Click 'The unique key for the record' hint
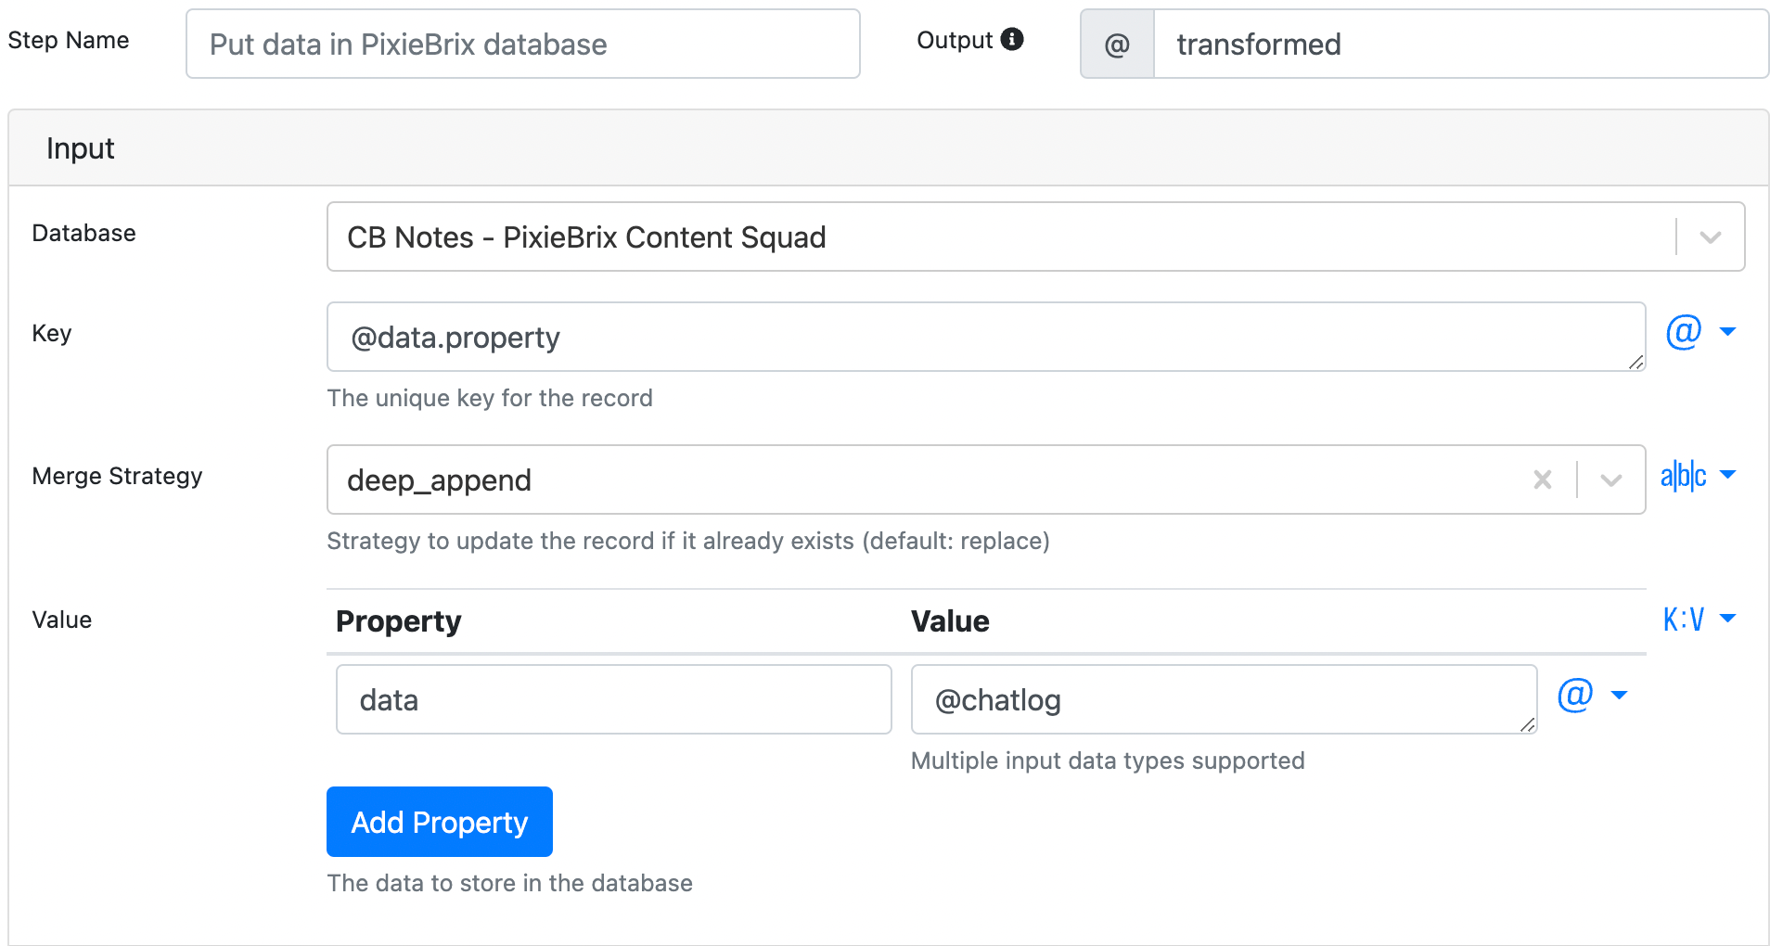The height and width of the screenshot is (946, 1770). (490, 398)
